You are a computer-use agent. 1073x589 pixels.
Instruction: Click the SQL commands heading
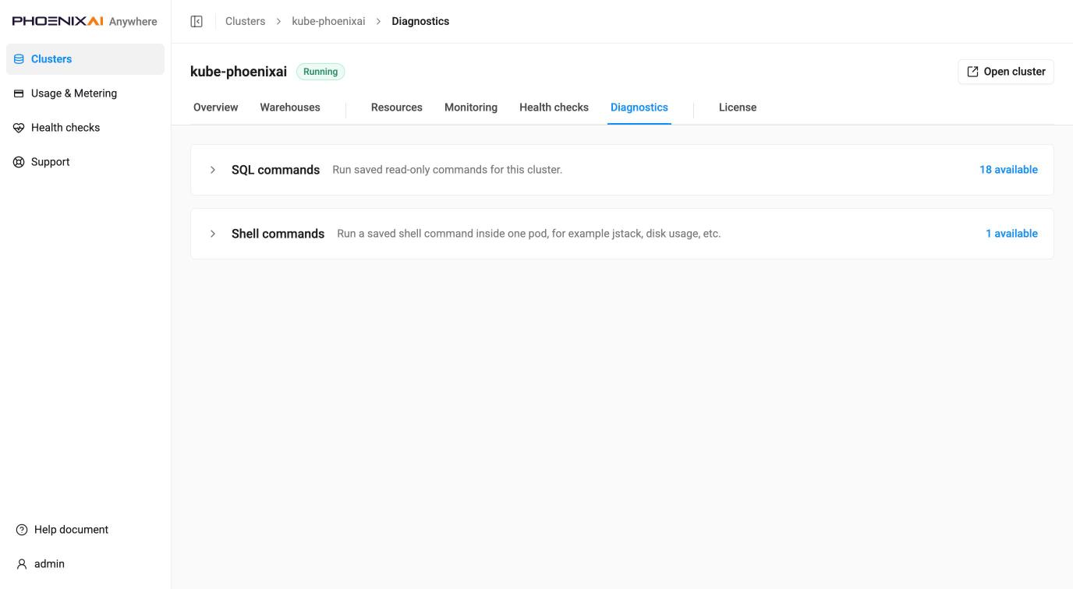point(275,170)
